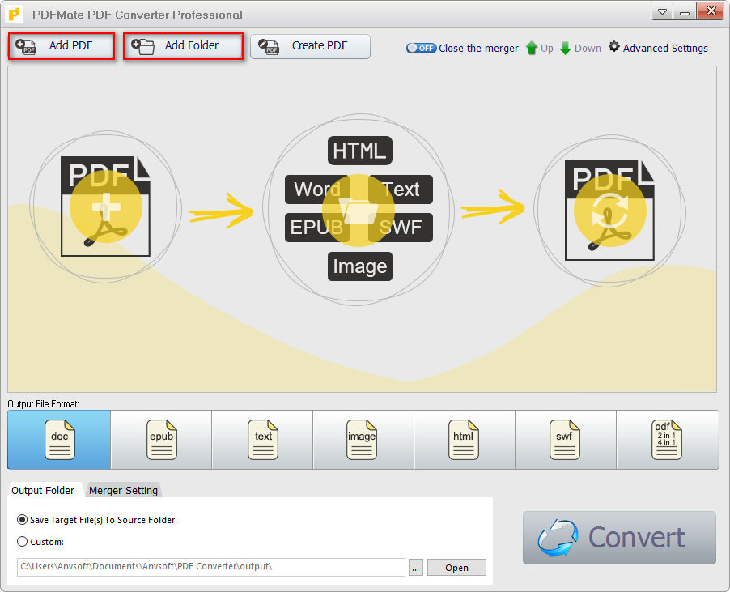
Task: Click the Add PDF button
Action: 60,46
